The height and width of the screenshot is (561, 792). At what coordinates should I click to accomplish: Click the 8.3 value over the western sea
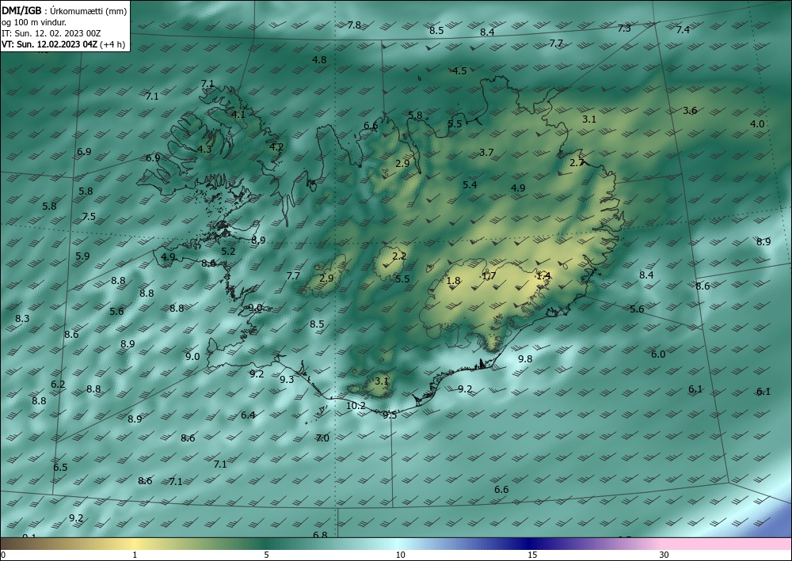click(22, 318)
